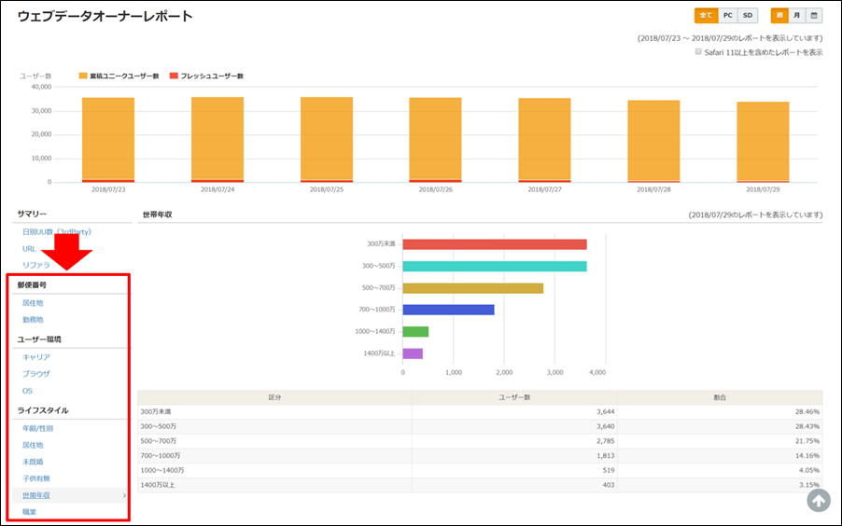Open the リファラ report link
The height and width of the screenshot is (526, 842).
35,266
